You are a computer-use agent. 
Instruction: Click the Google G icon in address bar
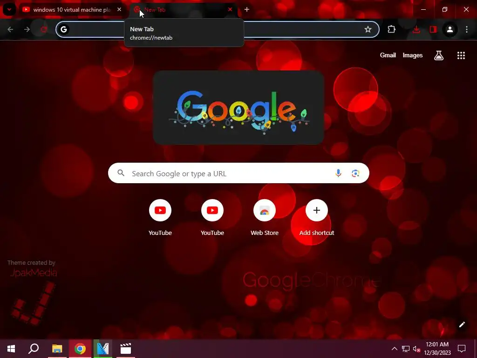coord(63,29)
